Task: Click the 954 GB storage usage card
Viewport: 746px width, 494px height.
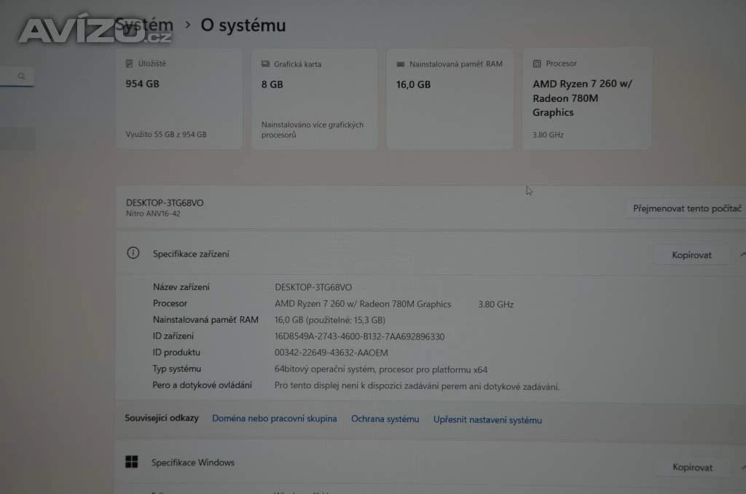Action: point(178,99)
